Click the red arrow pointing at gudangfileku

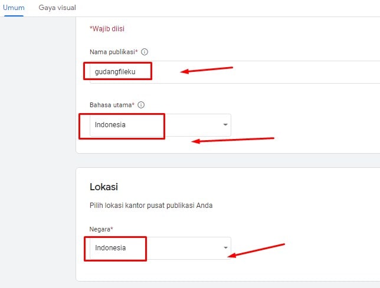pos(207,70)
